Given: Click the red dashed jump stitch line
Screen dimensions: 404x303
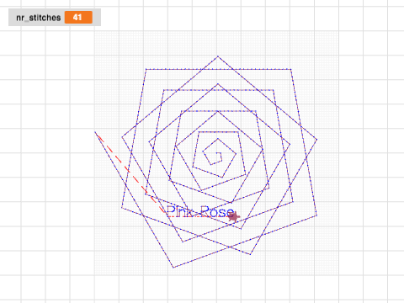Looking at the screenshot, I should tap(130, 174).
